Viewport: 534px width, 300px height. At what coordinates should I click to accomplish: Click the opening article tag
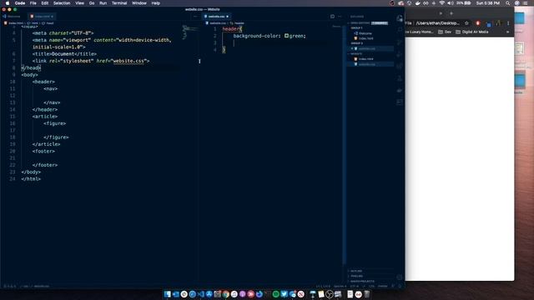[x=45, y=117]
